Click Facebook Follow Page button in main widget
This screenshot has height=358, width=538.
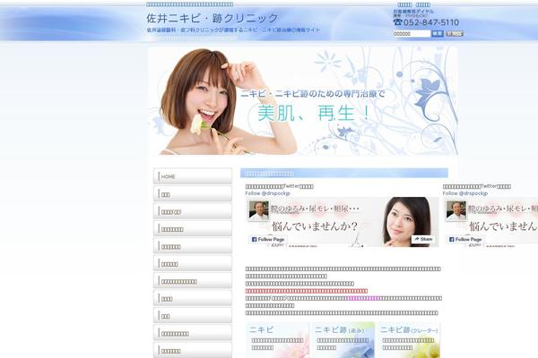(268, 240)
